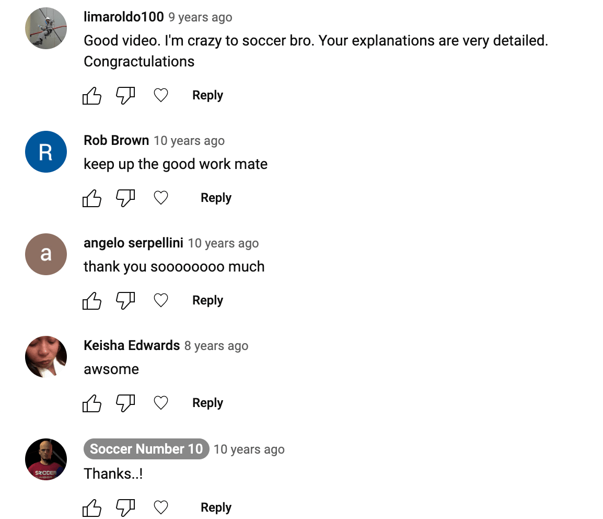Image resolution: width=603 pixels, height=519 pixels.
Task: Thumbs up Rob Brown's comment
Action: 92,198
